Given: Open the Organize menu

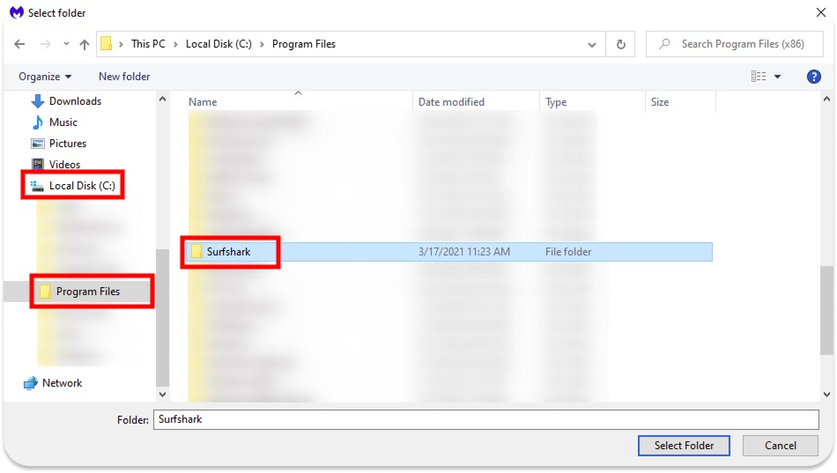Looking at the screenshot, I should point(44,77).
